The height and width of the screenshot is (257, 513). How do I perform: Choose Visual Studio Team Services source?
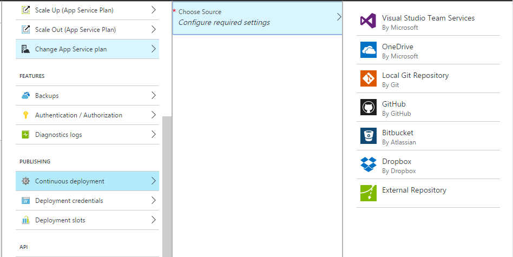click(428, 21)
